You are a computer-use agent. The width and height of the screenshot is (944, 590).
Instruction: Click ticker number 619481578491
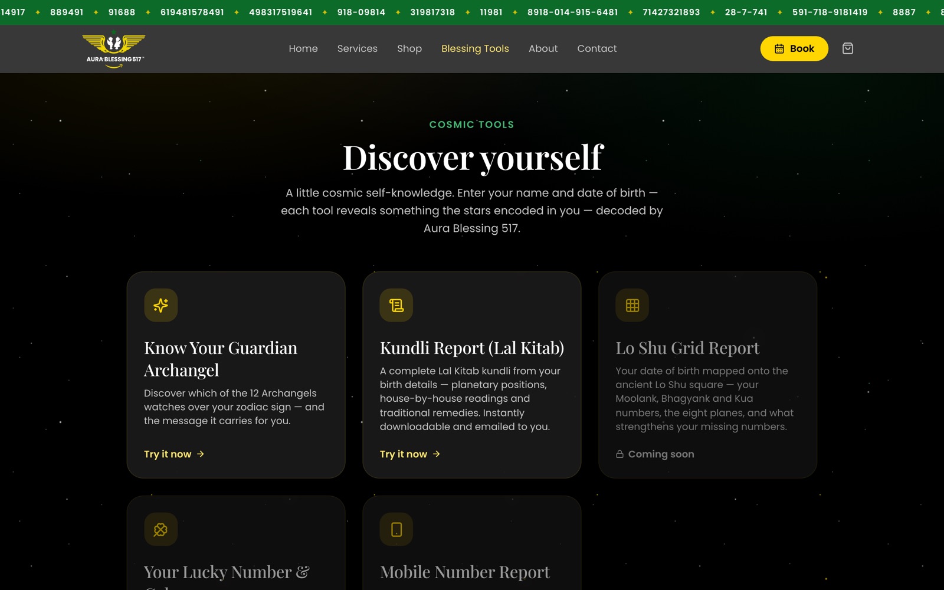192,12
